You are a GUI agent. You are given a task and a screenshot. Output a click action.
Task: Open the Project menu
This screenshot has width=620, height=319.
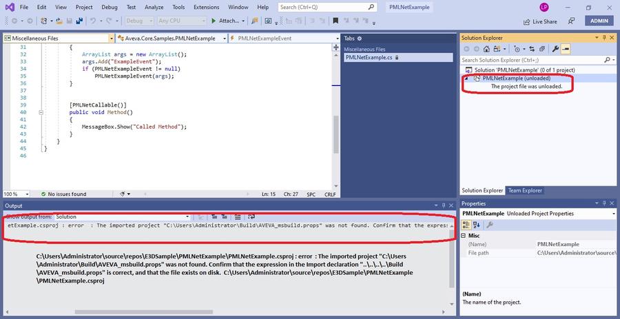84,7
